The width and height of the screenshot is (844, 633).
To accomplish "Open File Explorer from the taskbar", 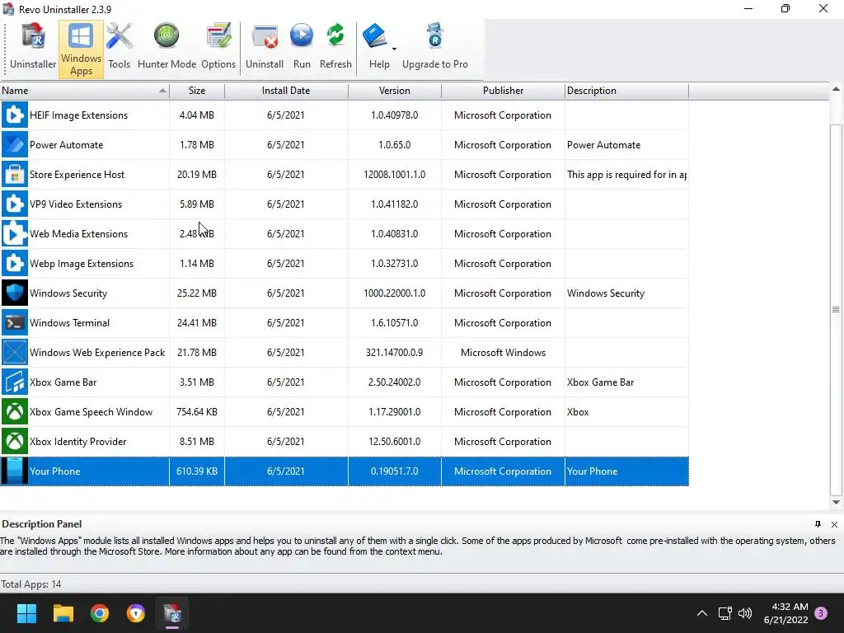I will pos(63,613).
